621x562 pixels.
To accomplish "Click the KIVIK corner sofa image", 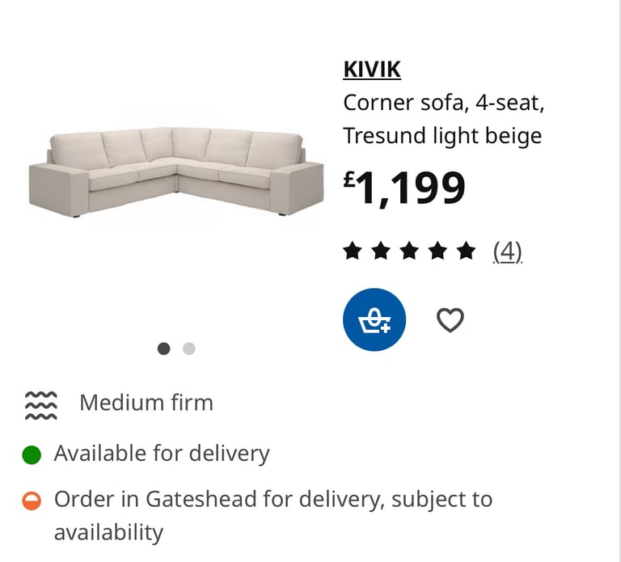I will pyautogui.click(x=176, y=172).
